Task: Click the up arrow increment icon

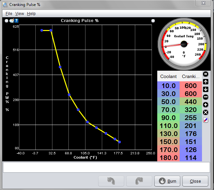Action: pos(206,82)
